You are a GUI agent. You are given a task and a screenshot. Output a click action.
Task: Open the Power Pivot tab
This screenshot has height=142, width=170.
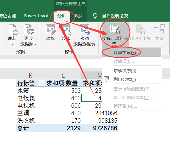36,16
